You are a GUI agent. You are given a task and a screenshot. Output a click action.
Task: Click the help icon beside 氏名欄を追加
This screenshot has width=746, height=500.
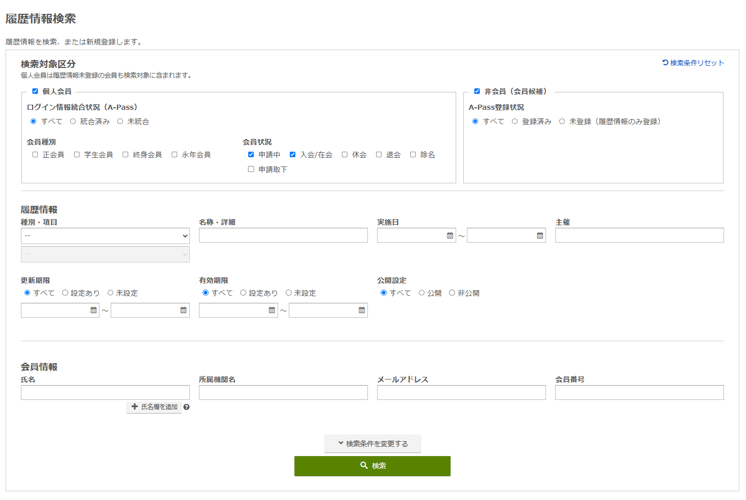click(x=186, y=407)
